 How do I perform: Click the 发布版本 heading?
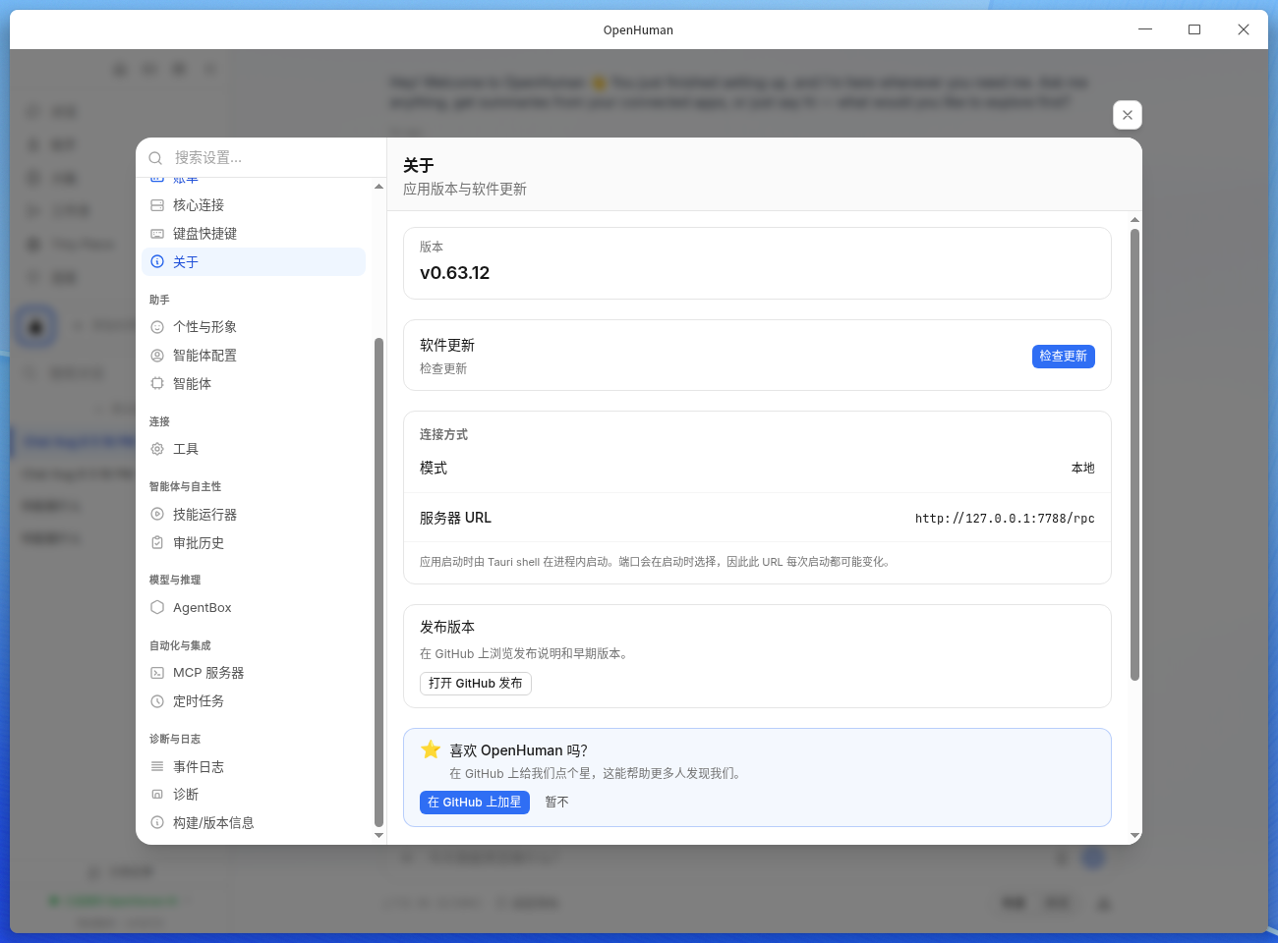coord(447,628)
